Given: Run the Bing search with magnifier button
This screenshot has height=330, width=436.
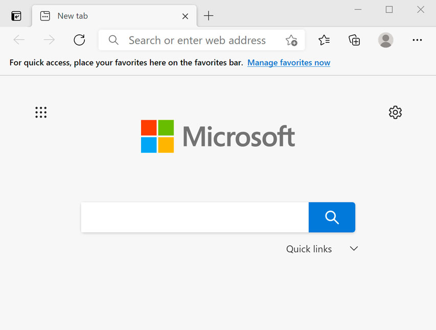Looking at the screenshot, I should (332, 217).
